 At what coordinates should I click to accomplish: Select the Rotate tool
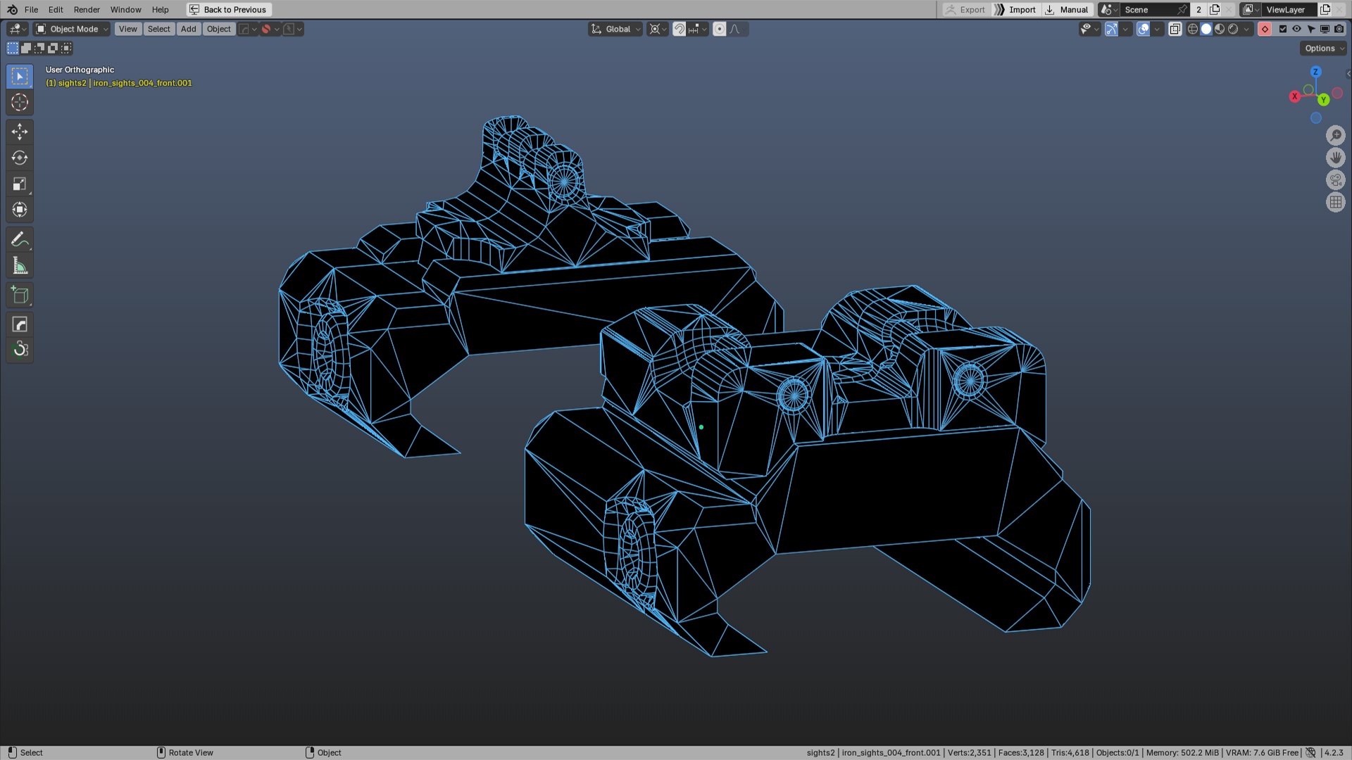pos(20,158)
